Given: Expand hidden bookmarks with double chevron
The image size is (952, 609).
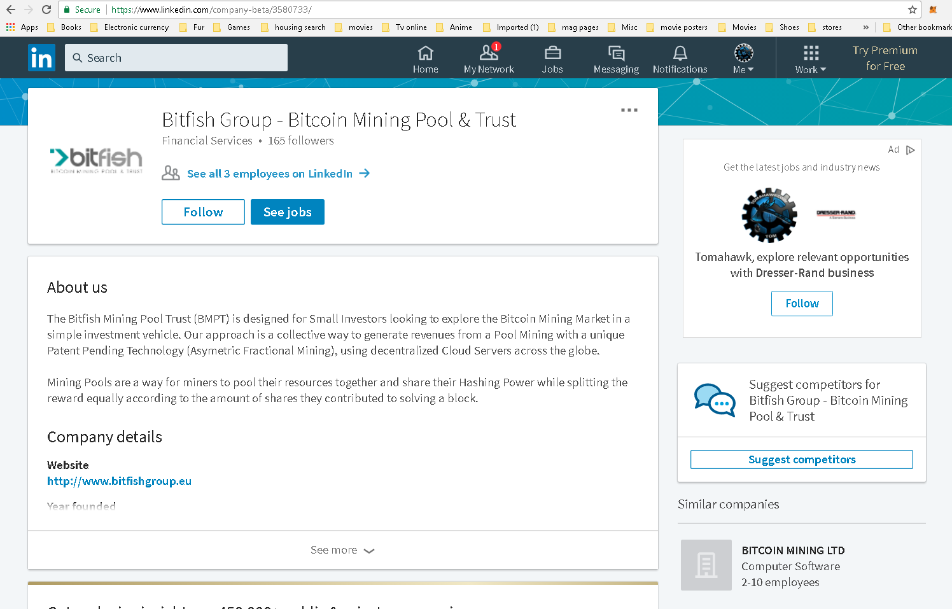Looking at the screenshot, I should [865, 27].
